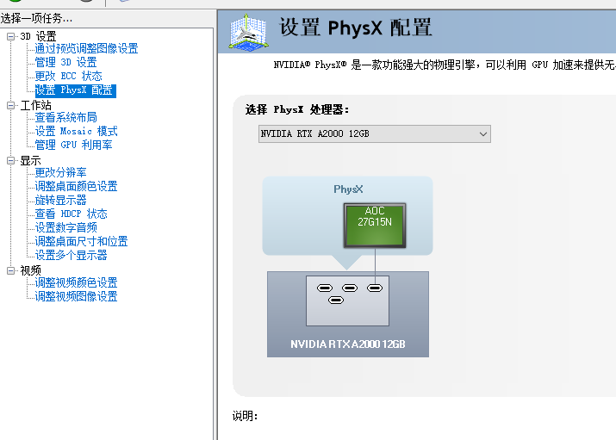Click the NVIDIA RTX A2000 12GB GPU label

coord(348,344)
